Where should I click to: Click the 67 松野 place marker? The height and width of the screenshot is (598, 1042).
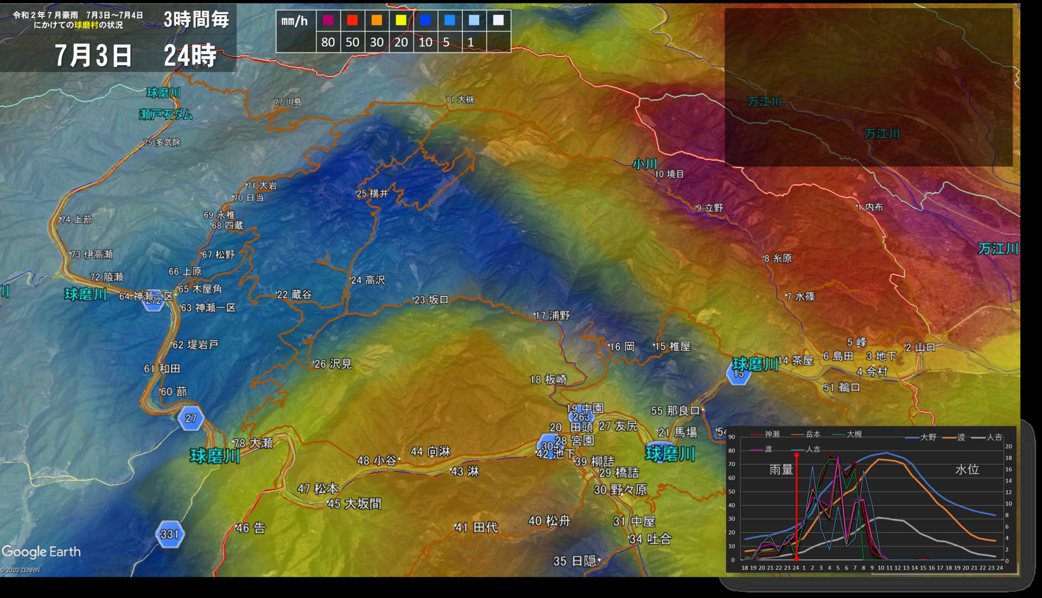[x=218, y=255]
